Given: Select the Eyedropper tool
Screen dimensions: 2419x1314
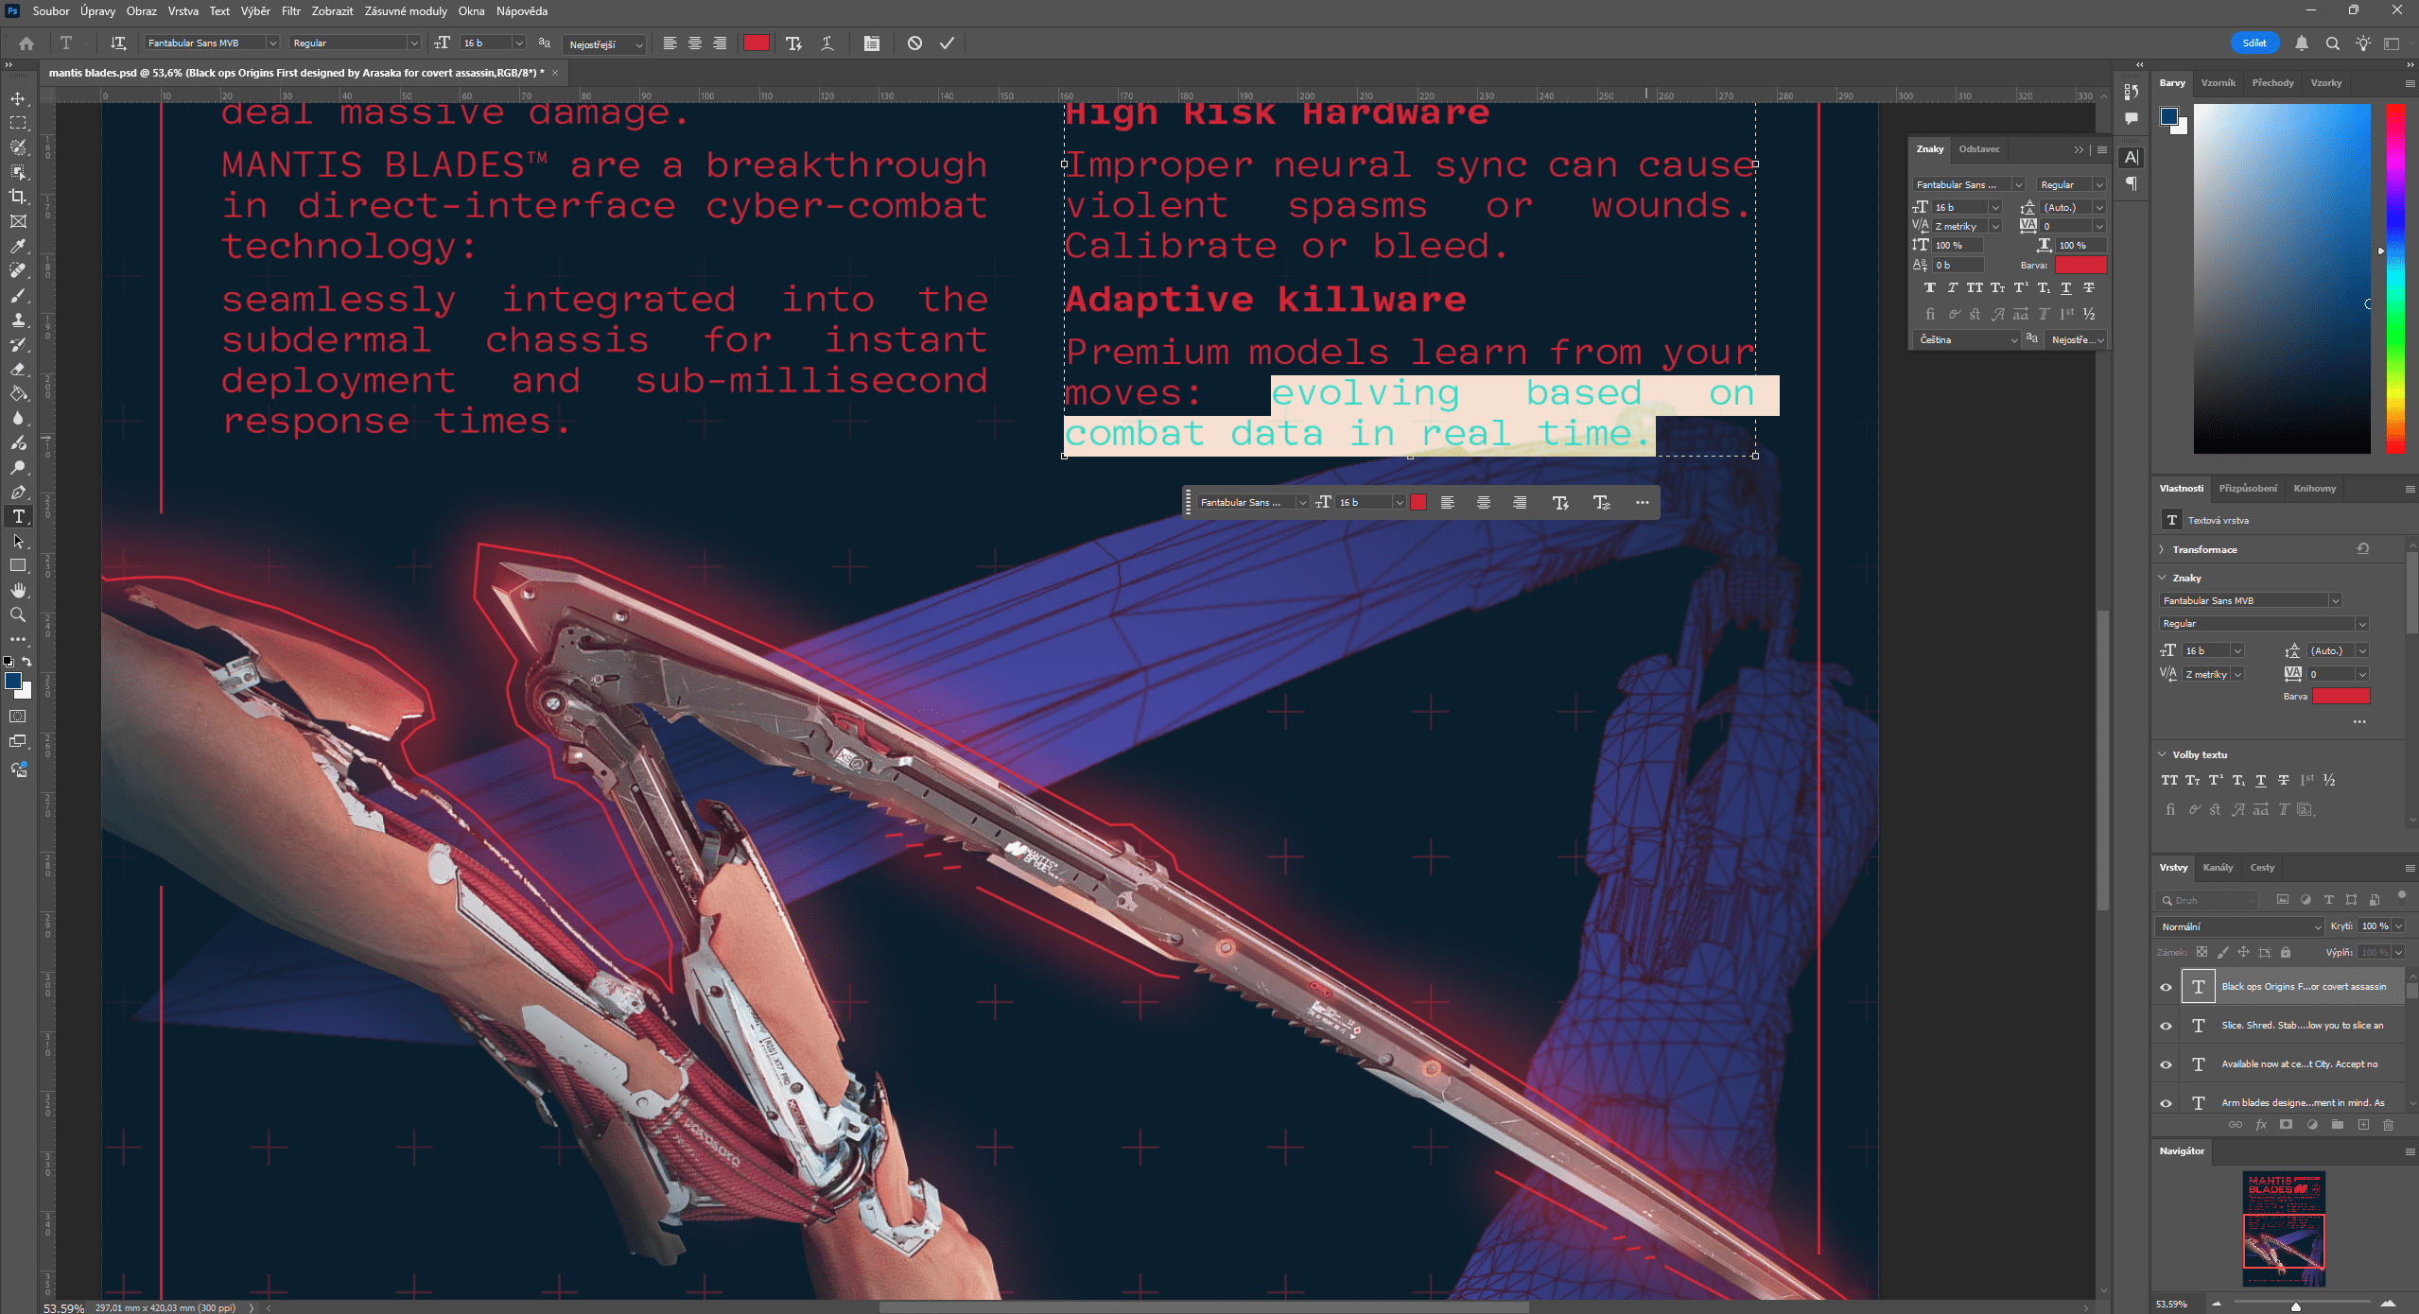Looking at the screenshot, I should [18, 246].
